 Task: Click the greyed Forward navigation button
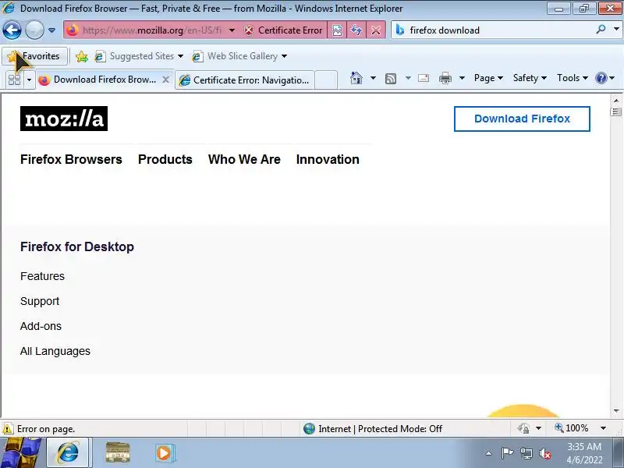point(34,30)
